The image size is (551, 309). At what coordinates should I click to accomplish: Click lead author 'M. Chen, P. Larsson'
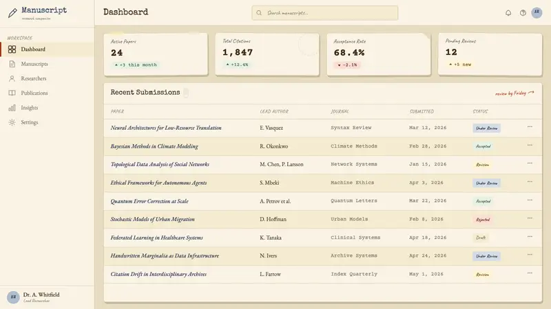click(x=282, y=164)
